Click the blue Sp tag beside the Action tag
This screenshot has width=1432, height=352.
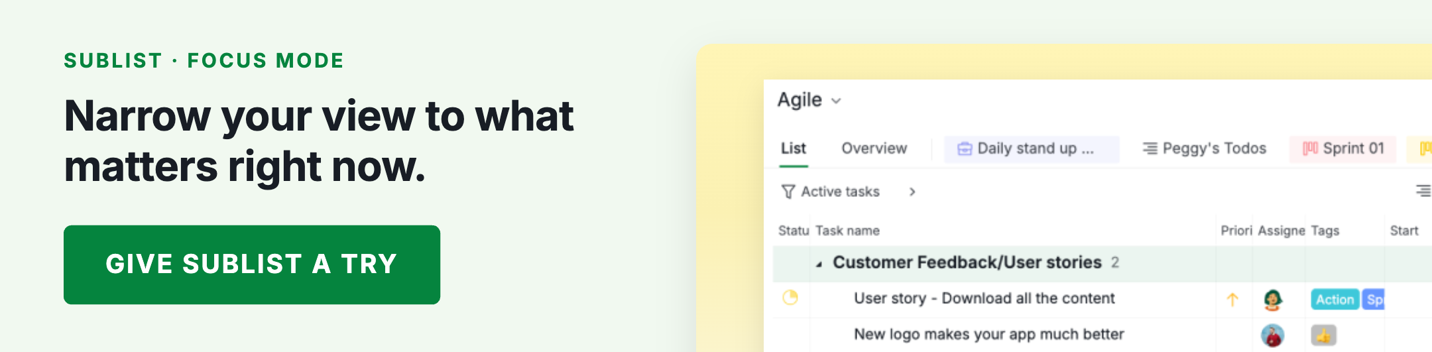coord(1374,300)
